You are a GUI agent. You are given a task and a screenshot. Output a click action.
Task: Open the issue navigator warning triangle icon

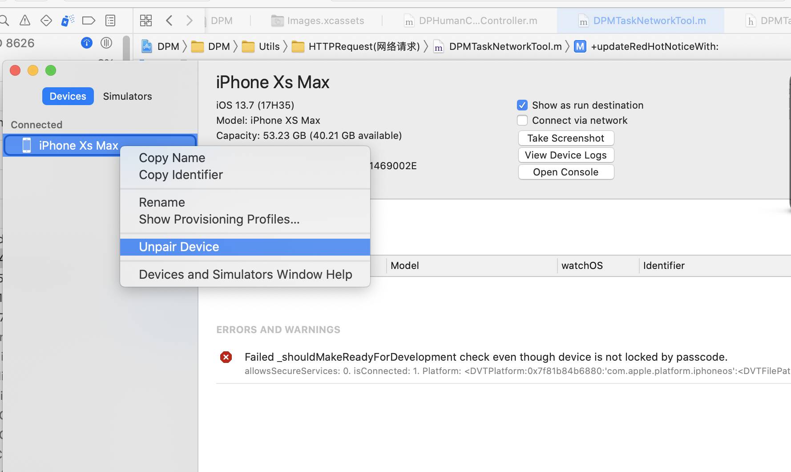(x=25, y=20)
